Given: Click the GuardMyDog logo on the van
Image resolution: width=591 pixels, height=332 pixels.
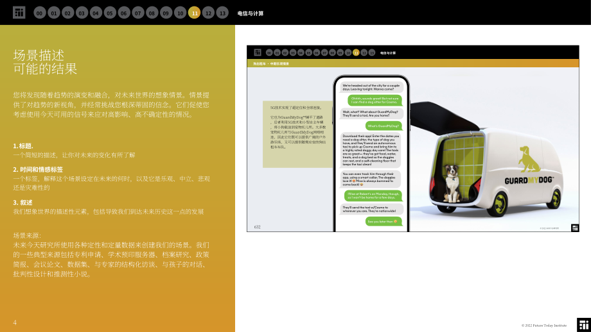Looking at the screenshot, I should [529, 165].
